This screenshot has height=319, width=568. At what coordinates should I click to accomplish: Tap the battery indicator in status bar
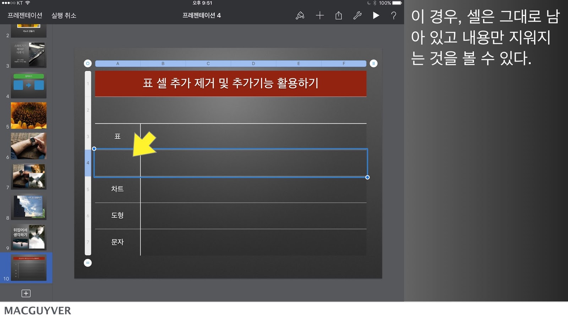pos(397,3)
